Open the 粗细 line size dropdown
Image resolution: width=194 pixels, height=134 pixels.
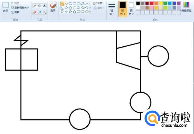112,12
